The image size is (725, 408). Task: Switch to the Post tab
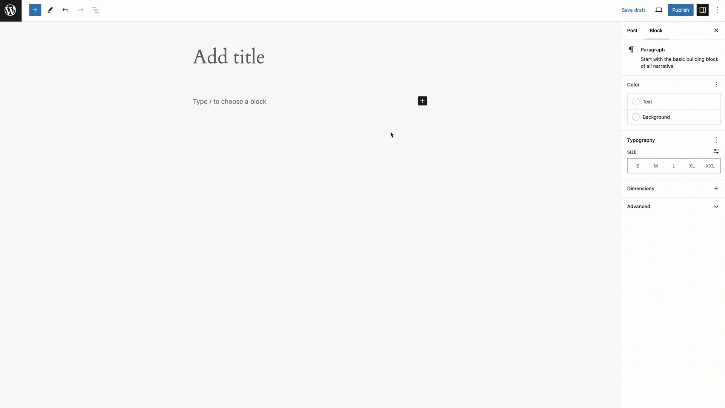click(x=632, y=30)
